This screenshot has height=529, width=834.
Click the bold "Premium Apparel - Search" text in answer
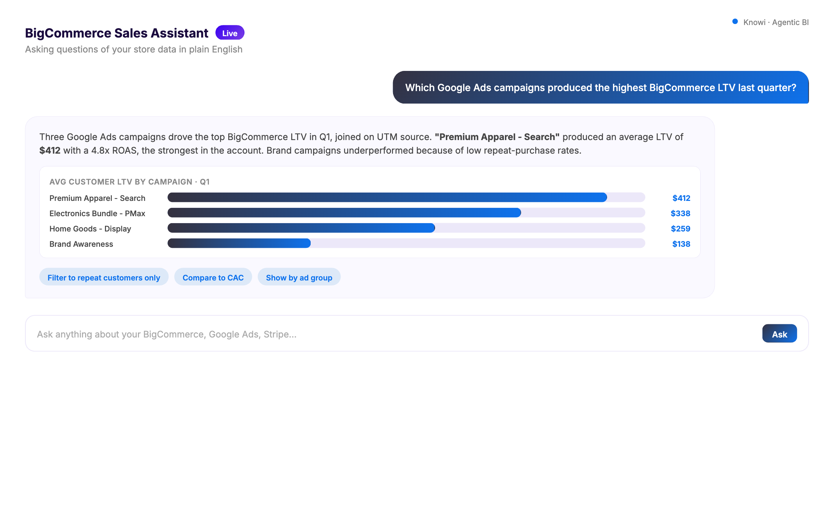497,137
